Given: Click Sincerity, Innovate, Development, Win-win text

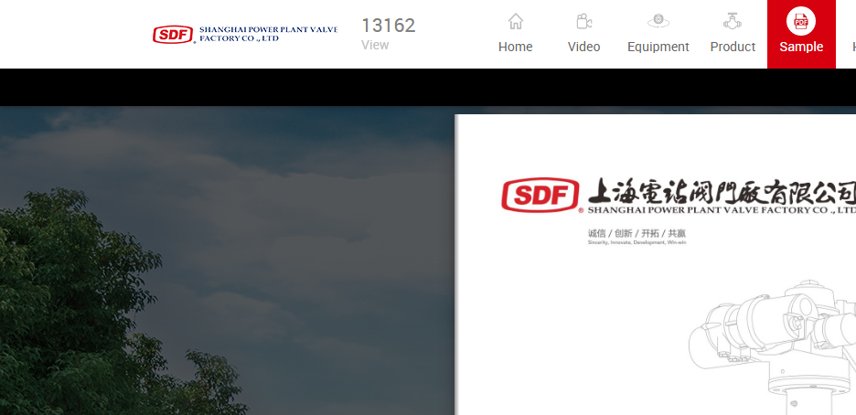Looking at the screenshot, I should point(637,242).
